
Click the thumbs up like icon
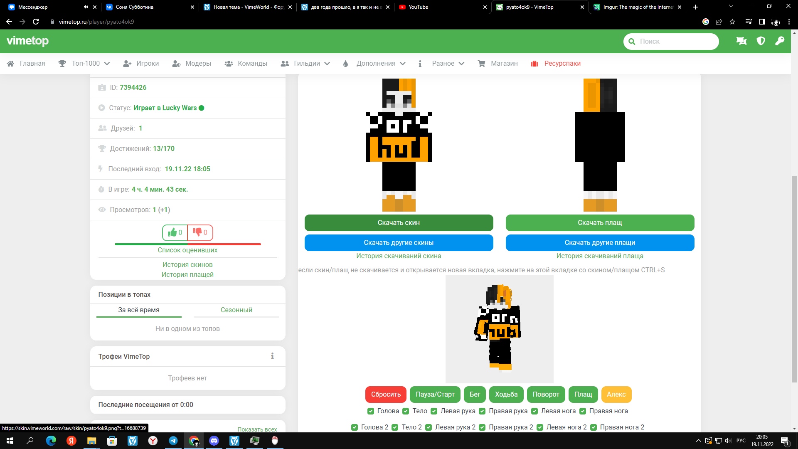pos(172,232)
